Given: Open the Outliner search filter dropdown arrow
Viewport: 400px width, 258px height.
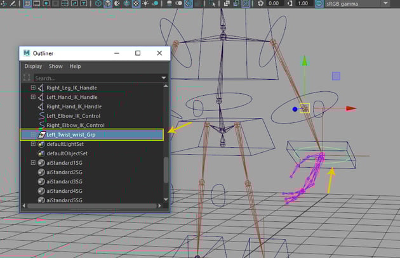Looking at the screenshot, I should coord(164,78).
